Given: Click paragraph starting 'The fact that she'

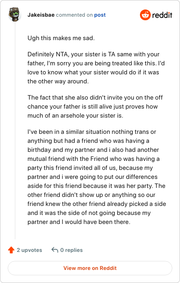Looking at the screenshot, I should (95, 106).
